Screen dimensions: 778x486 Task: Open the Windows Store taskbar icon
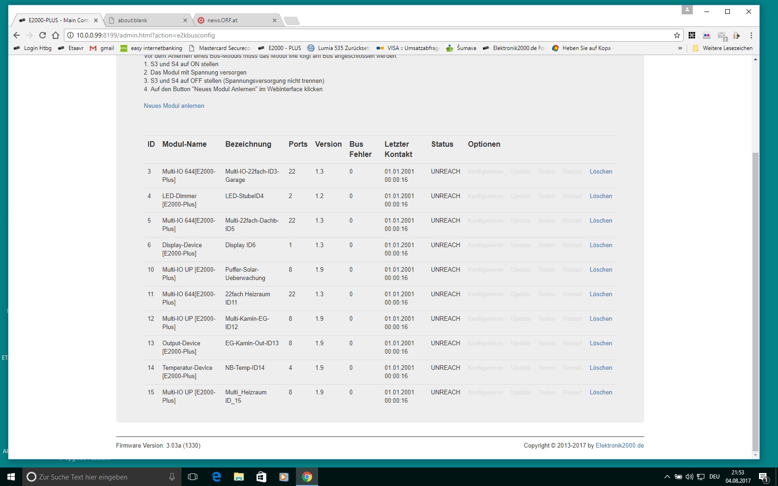261,477
